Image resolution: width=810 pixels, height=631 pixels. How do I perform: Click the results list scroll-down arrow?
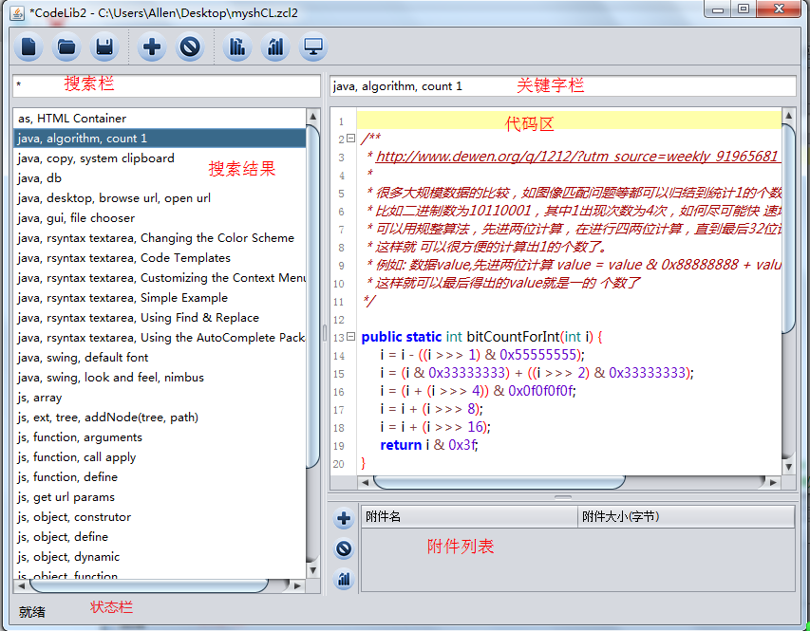click(x=313, y=570)
